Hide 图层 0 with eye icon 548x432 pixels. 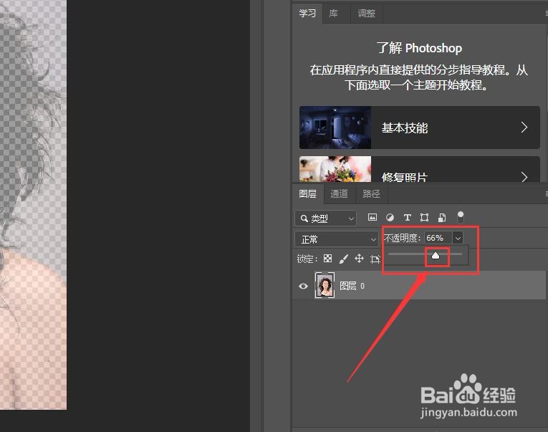(x=303, y=286)
